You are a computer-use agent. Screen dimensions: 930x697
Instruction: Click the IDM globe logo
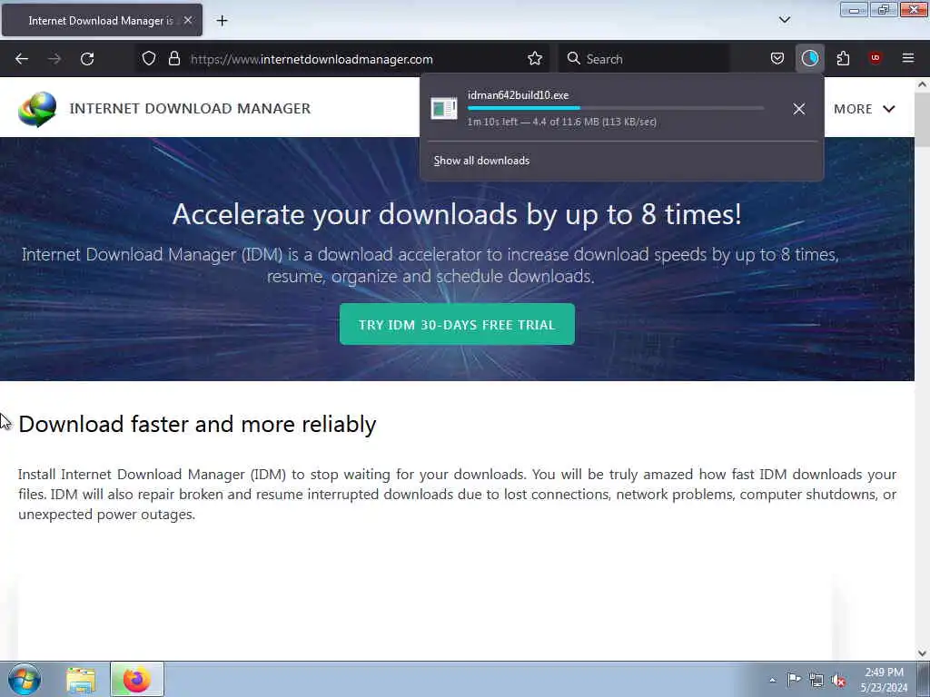coord(37,109)
